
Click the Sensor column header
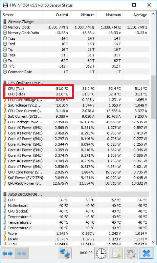coord(22,15)
